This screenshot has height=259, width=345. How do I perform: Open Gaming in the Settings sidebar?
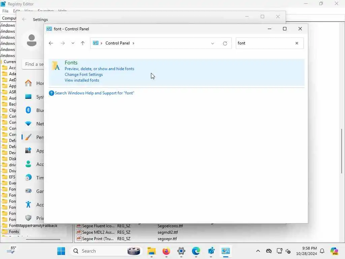pos(33,191)
